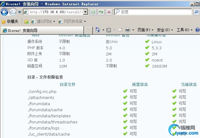Expand the Home button dropdown arrow

point(103,30)
